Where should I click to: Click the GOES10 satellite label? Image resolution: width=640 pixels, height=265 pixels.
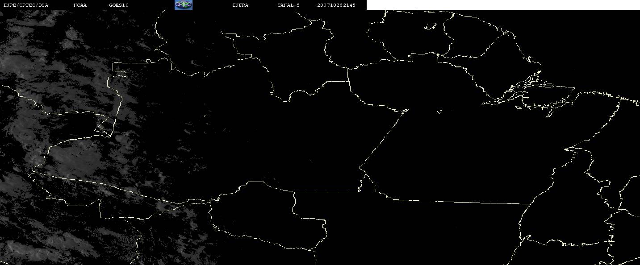click(119, 5)
